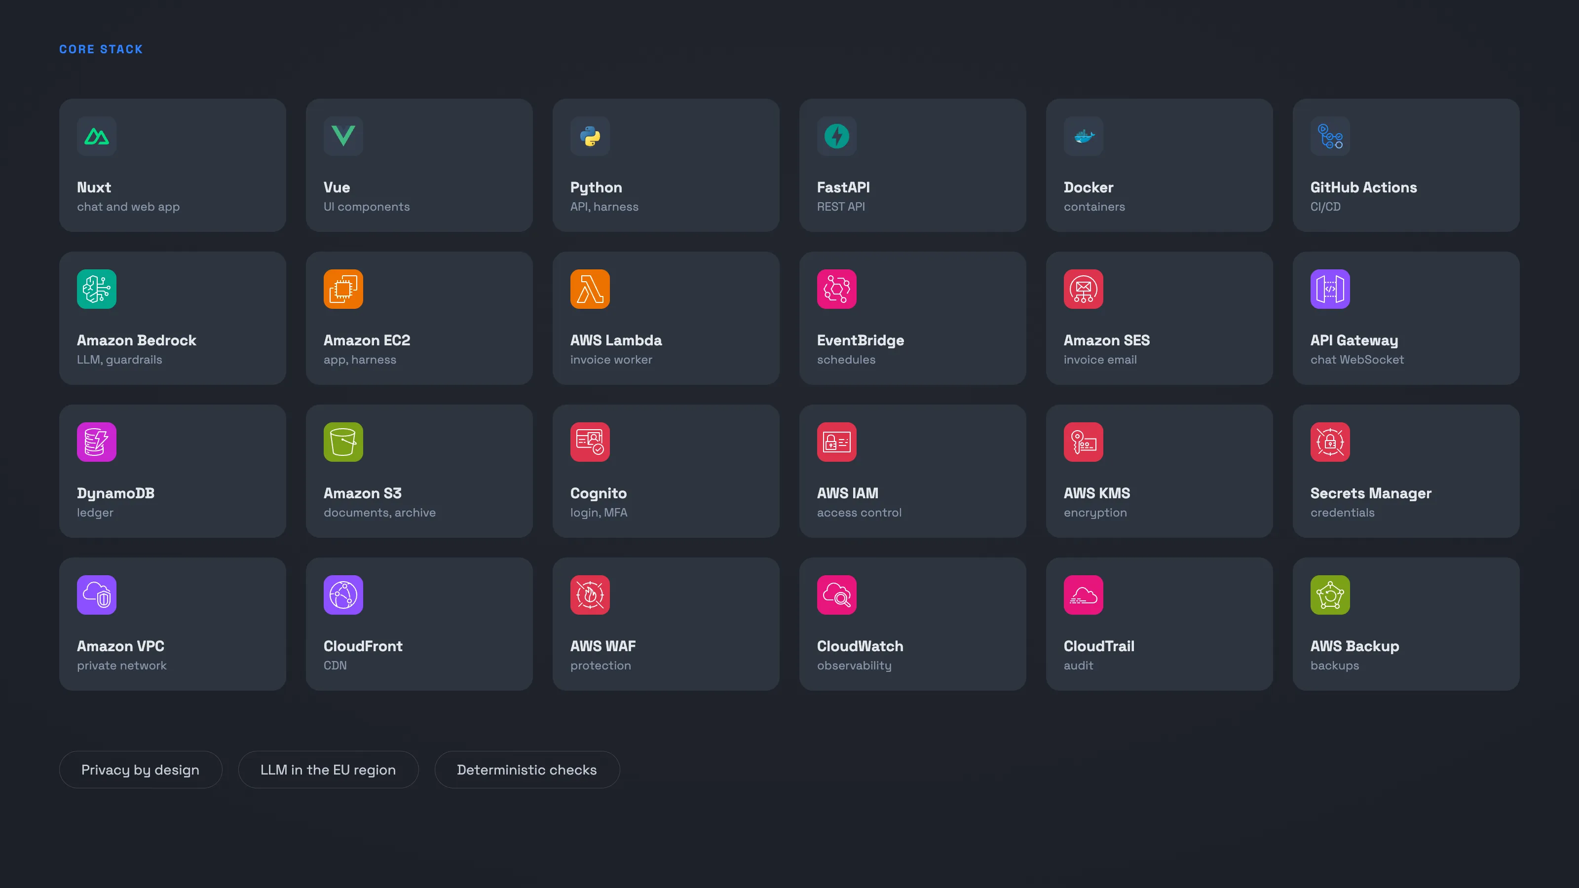Viewport: 1579px width, 888px height.
Task: Click the CloudWatch magnifier icon
Action: pos(837,594)
